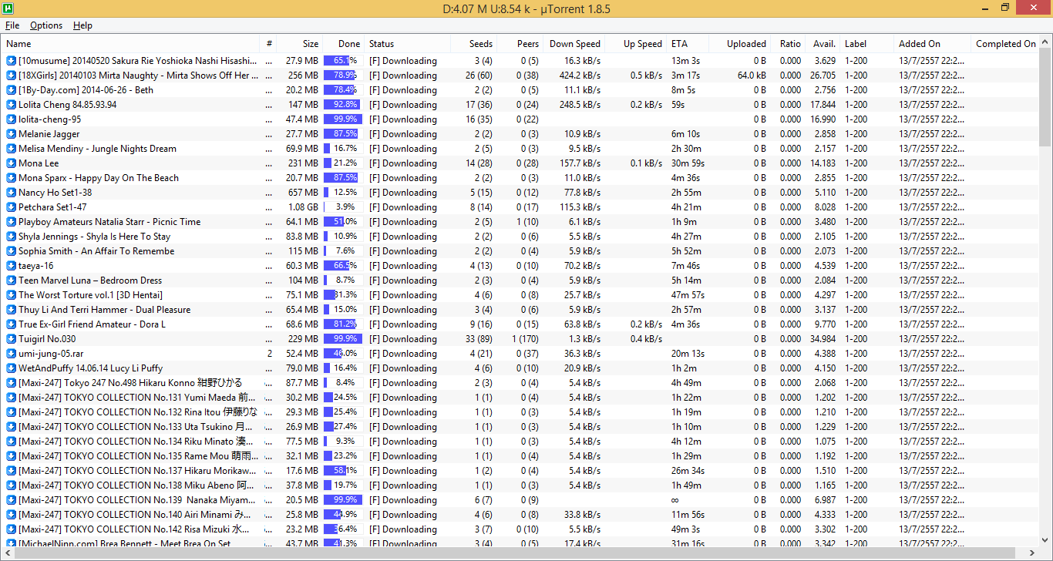Open the Help menu
This screenshot has width=1053, height=561.
coord(82,25)
